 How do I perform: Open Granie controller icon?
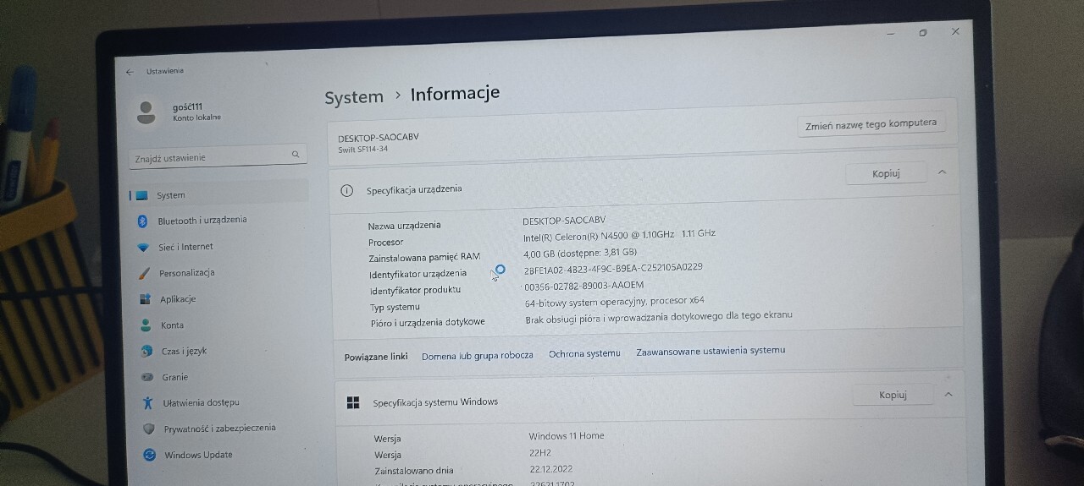coord(147,377)
